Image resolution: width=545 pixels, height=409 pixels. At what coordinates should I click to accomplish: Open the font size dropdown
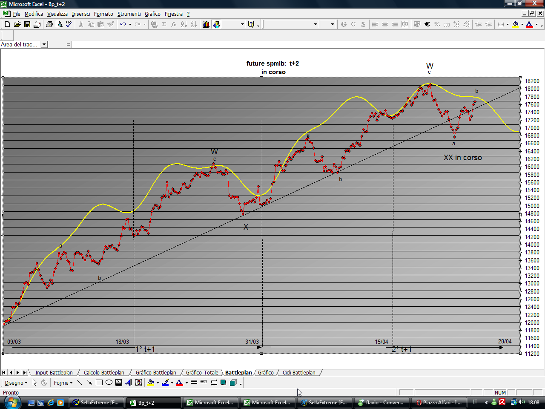click(x=333, y=24)
